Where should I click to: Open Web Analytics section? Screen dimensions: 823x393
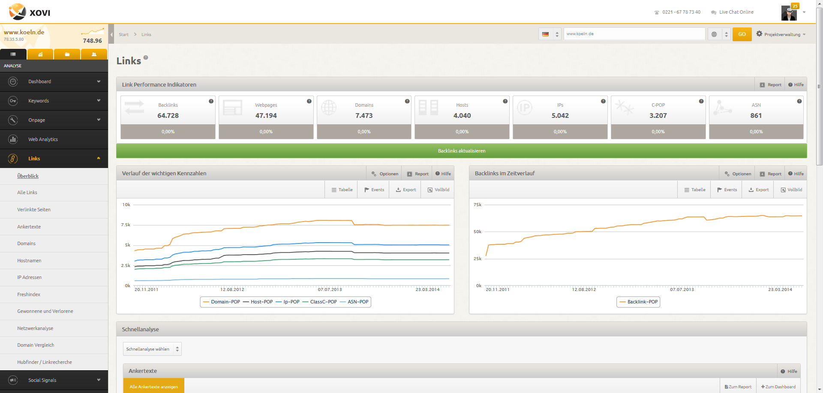(x=54, y=139)
